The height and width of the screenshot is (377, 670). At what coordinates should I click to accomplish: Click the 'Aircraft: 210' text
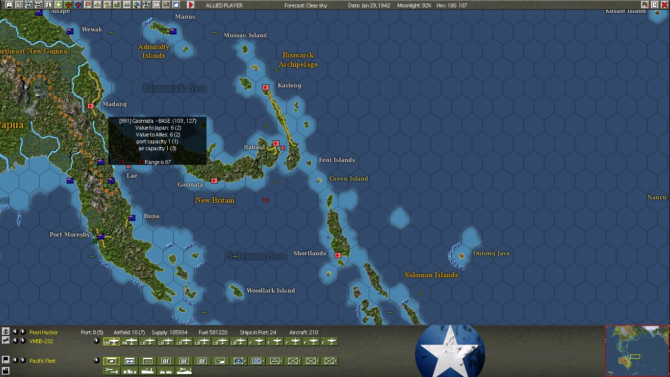tap(304, 332)
